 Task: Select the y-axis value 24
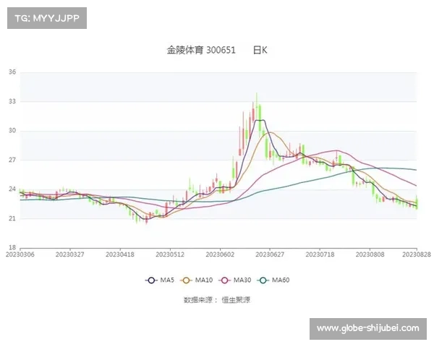click(x=12, y=189)
